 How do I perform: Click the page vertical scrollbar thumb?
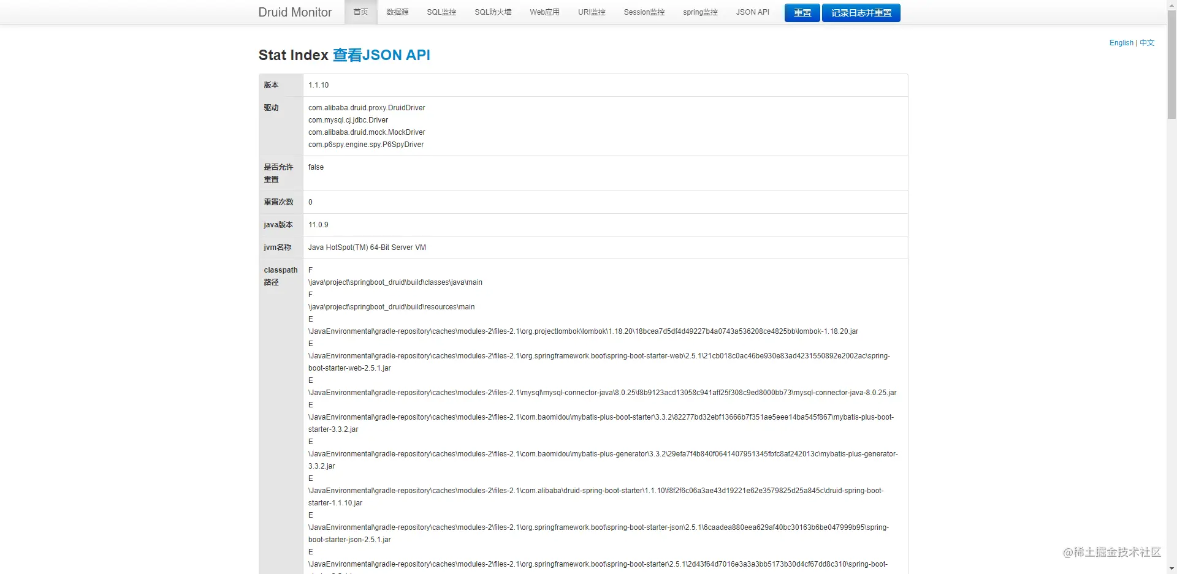(1171, 64)
